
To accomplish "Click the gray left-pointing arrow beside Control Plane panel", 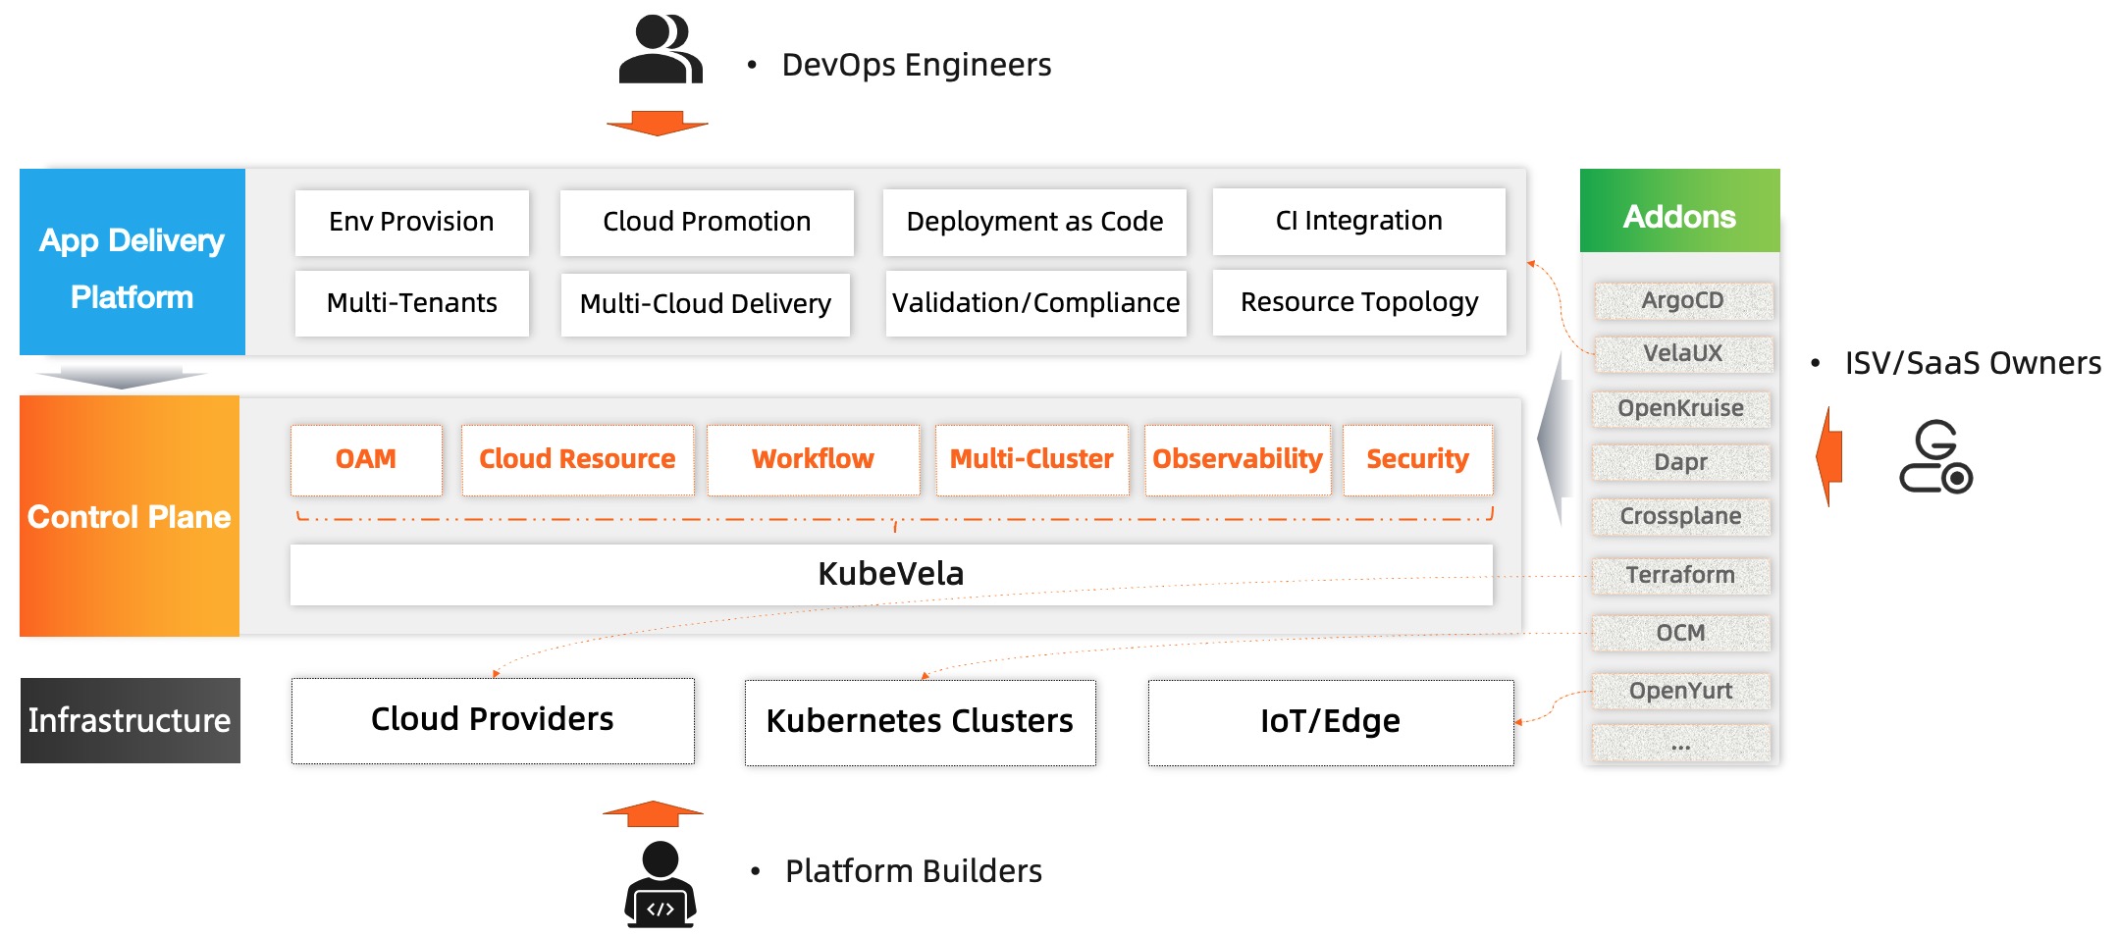I will [1553, 439].
